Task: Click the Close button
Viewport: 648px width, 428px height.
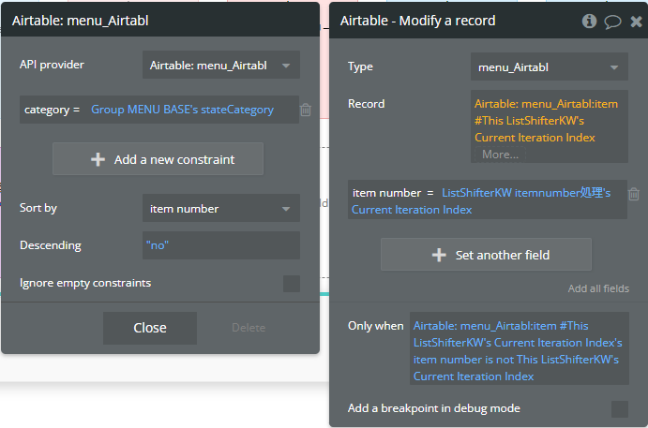Action: click(x=150, y=328)
